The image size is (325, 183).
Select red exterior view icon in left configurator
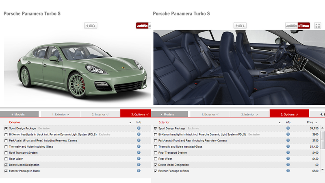142,26
